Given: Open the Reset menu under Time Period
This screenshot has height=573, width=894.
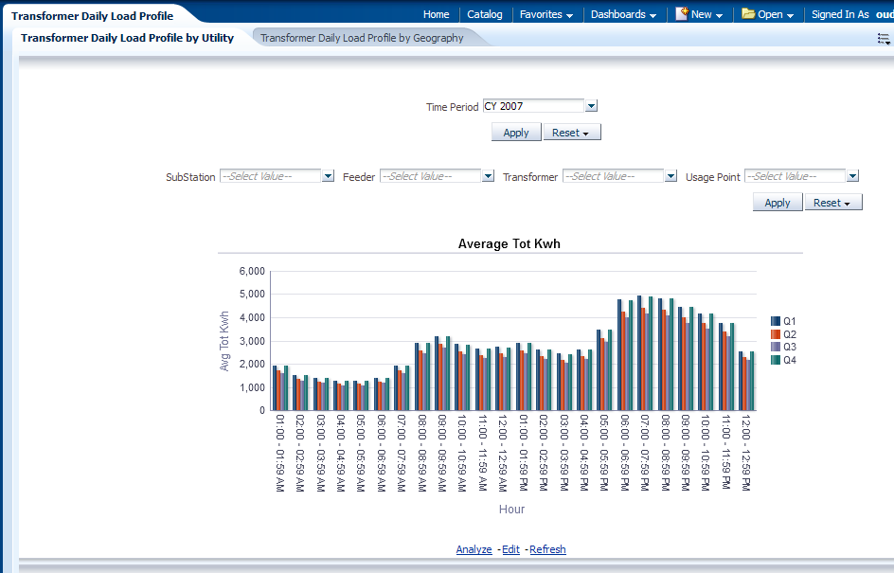Looking at the screenshot, I should tap(572, 133).
